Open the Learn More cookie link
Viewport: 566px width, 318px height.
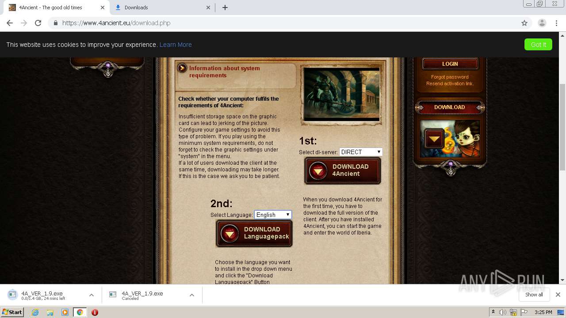pos(176,45)
